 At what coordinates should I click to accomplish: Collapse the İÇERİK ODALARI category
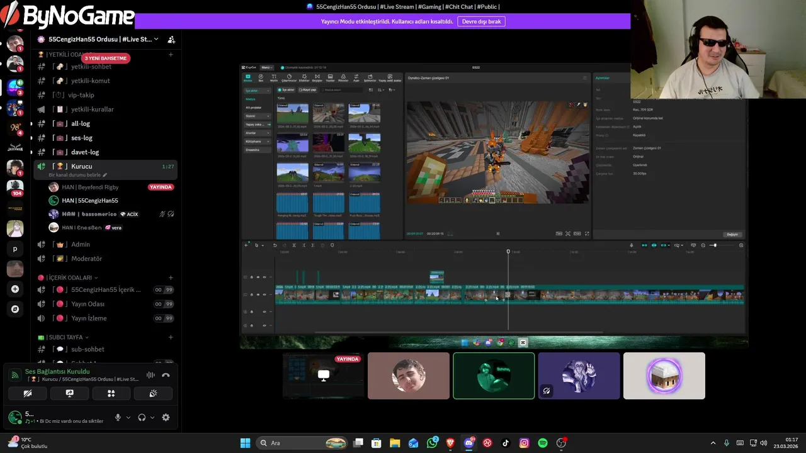[x=68, y=277]
